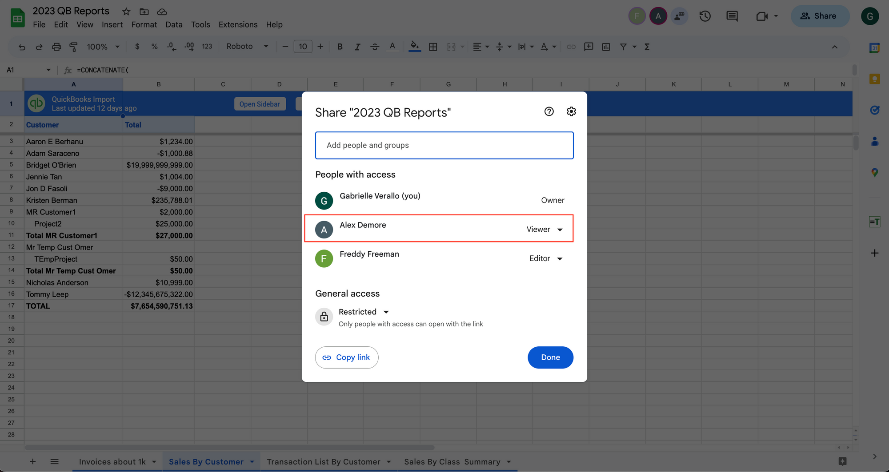Open share dialog help icon
This screenshot has width=889, height=472.
[549, 111]
